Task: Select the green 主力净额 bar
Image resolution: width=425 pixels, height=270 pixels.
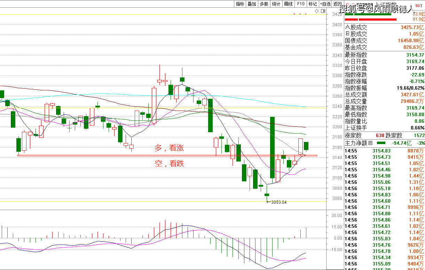Action: pyautogui.click(x=381, y=143)
